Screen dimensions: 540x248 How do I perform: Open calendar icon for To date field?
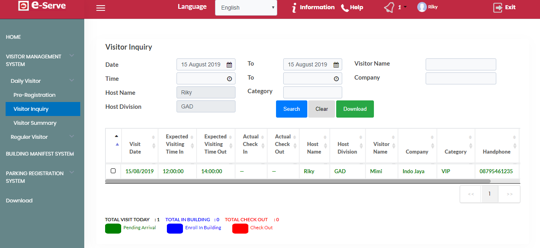tap(336, 65)
